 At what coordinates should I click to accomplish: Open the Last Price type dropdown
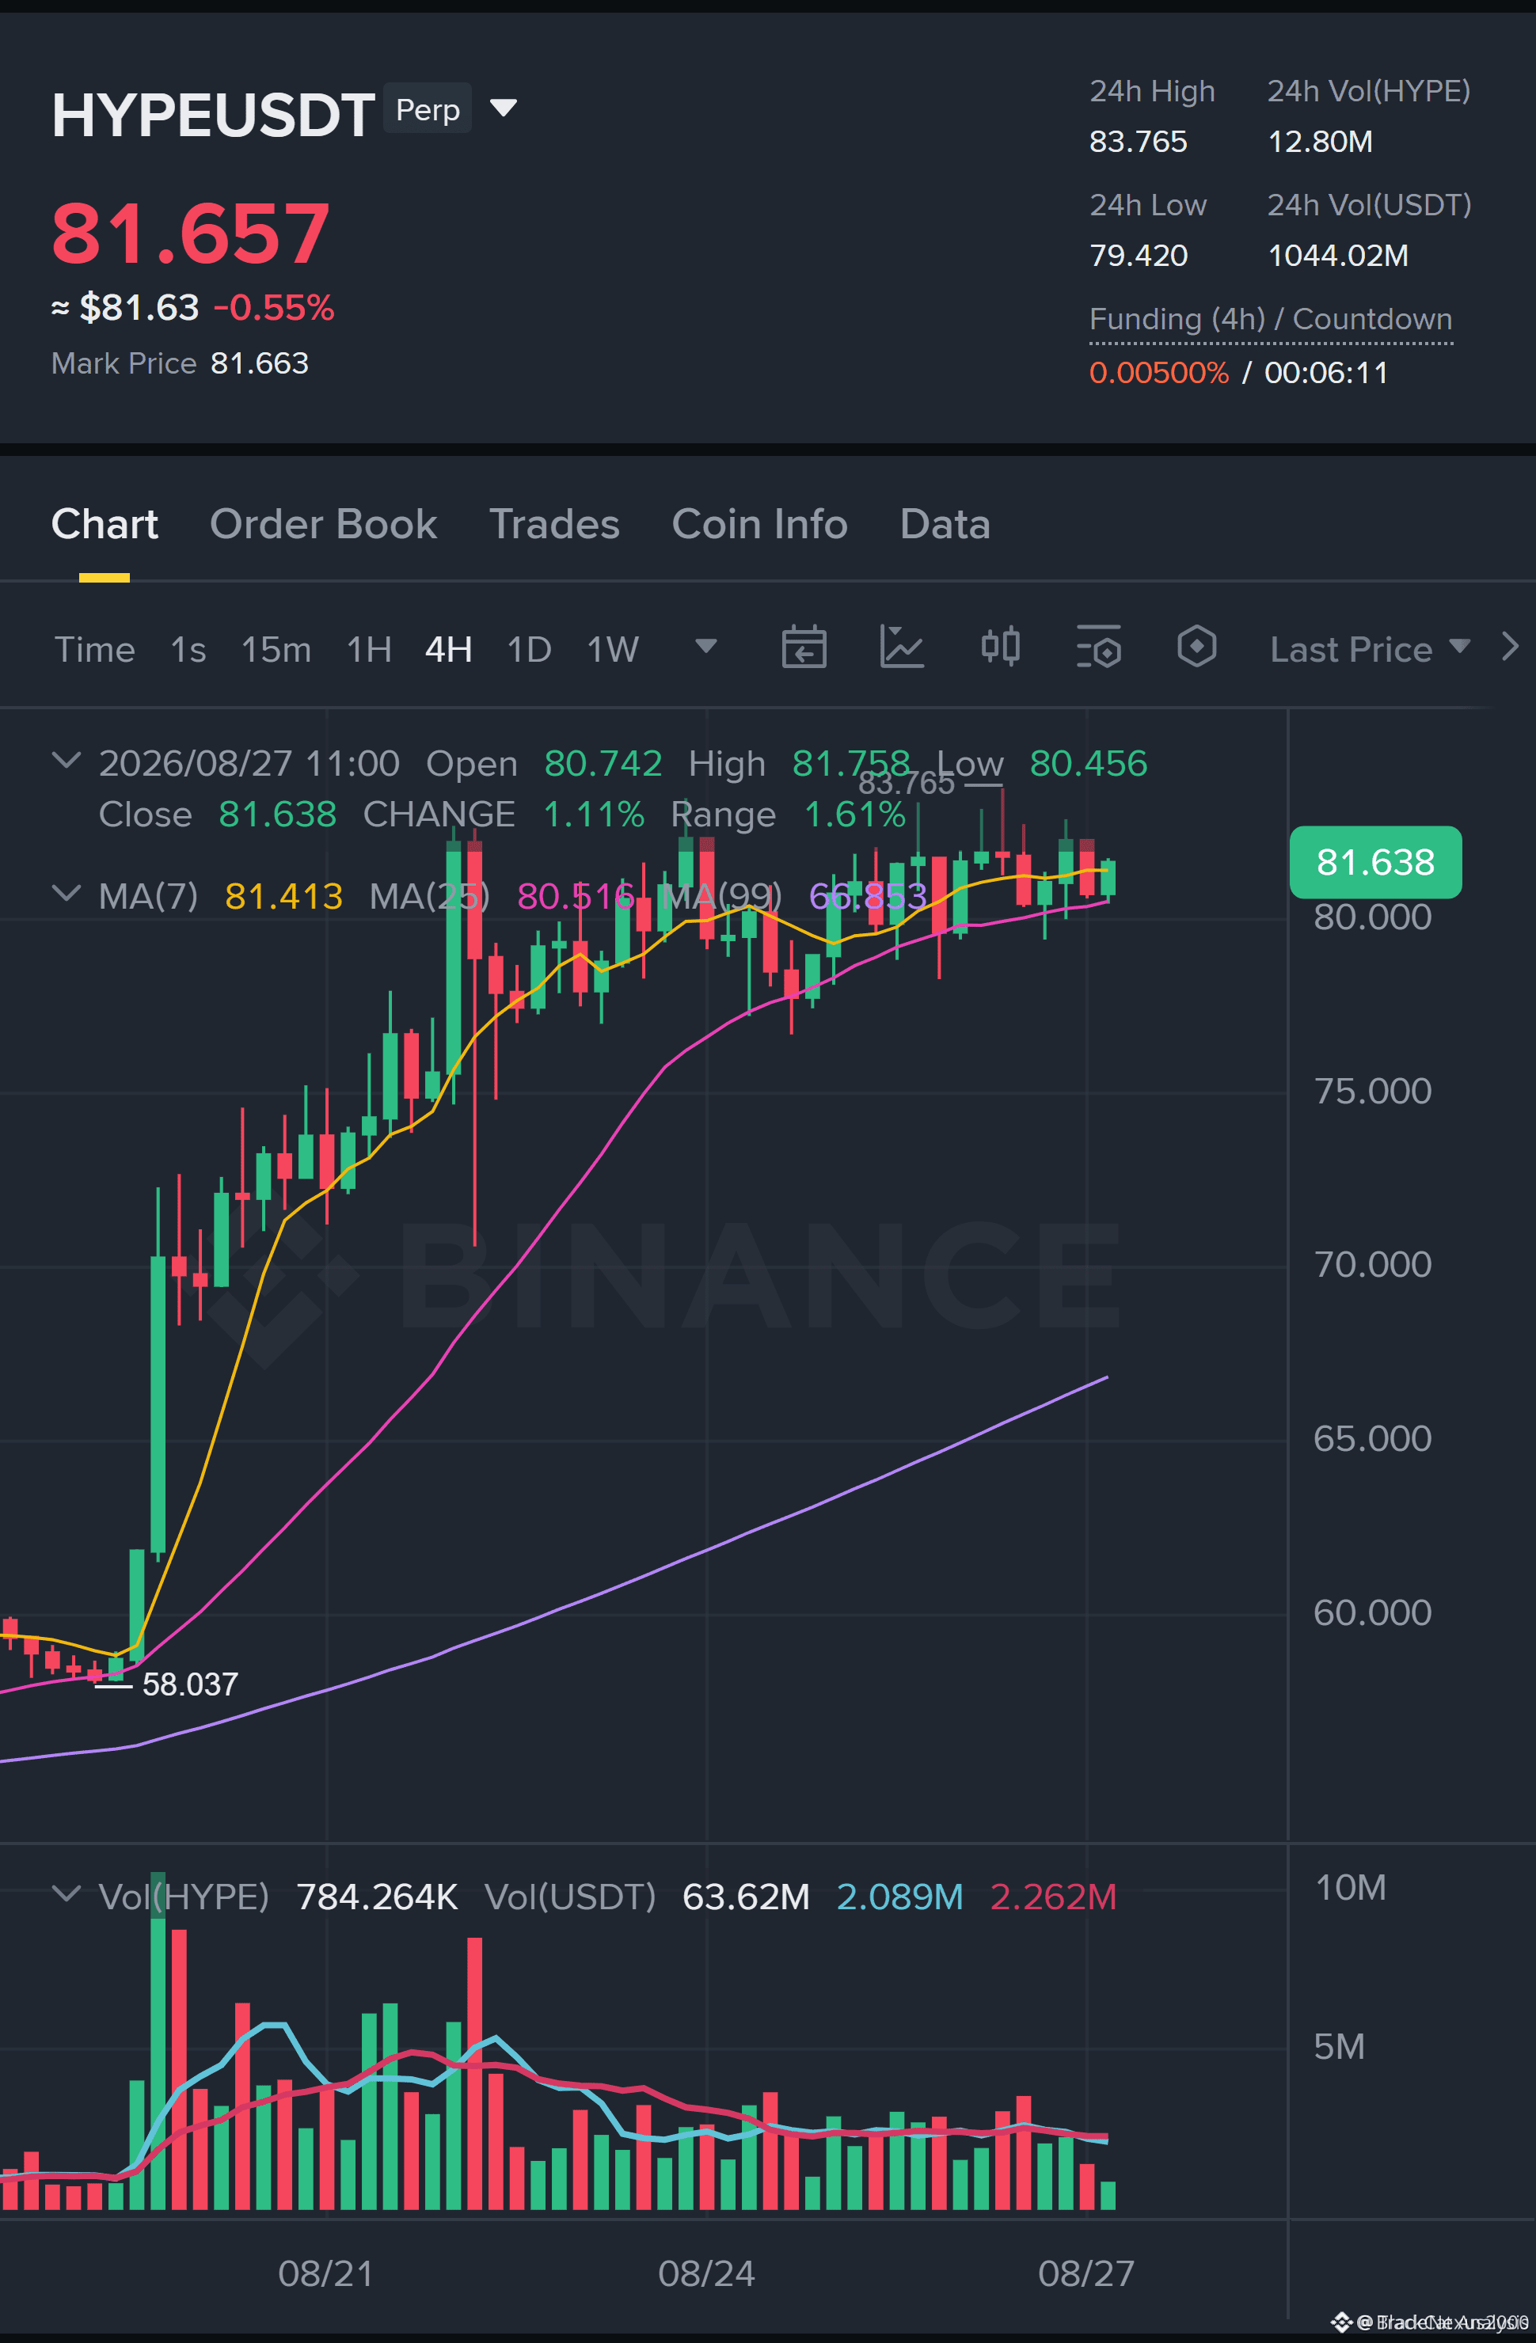pyautogui.click(x=1370, y=649)
